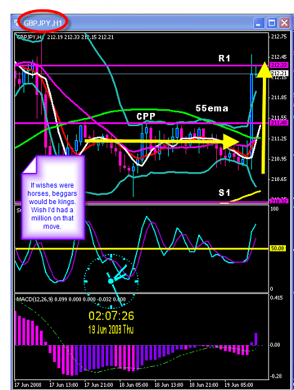The height and width of the screenshot is (390, 294).
Task: Click the MACD(12,26,9) indicator label
Action: pyautogui.click(x=34, y=300)
